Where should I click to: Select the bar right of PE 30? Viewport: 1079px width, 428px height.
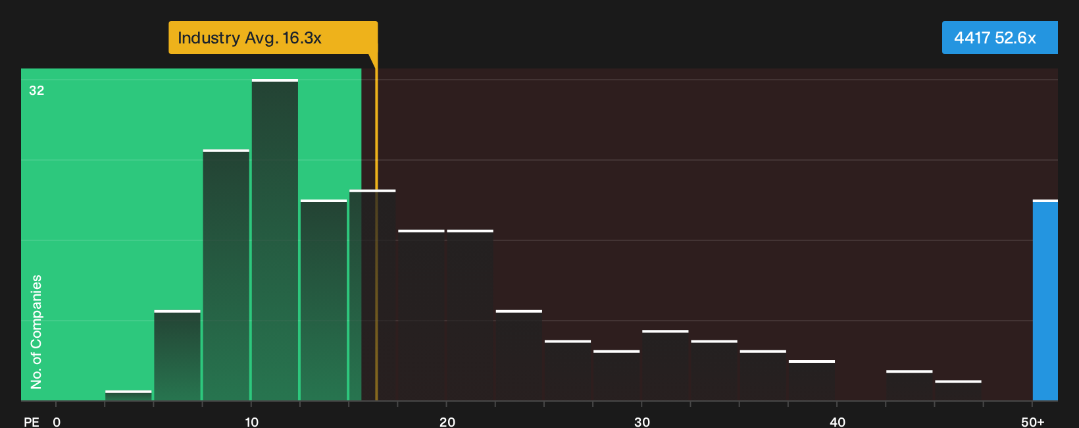(665, 365)
